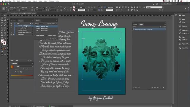Toggle the constrain proportions link icon

29,9
